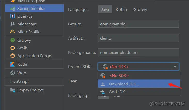Click the Spring Initializr leaf icon
This screenshot has width=189, height=110.
13,9
